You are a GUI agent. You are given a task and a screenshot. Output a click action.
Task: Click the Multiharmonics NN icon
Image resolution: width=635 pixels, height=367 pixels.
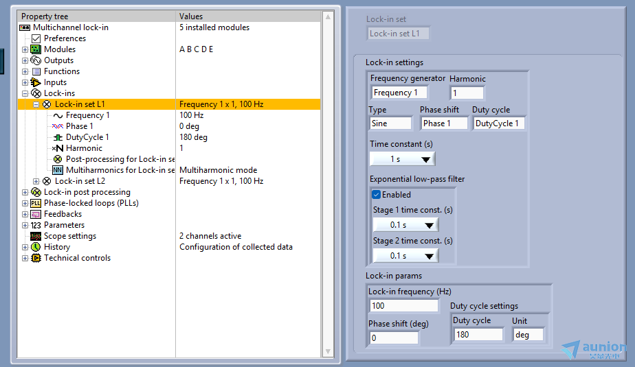[x=58, y=170]
